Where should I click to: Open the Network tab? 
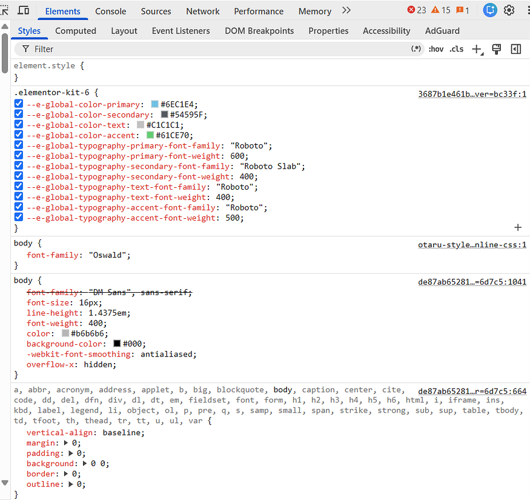pyautogui.click(x=203, y=11)
